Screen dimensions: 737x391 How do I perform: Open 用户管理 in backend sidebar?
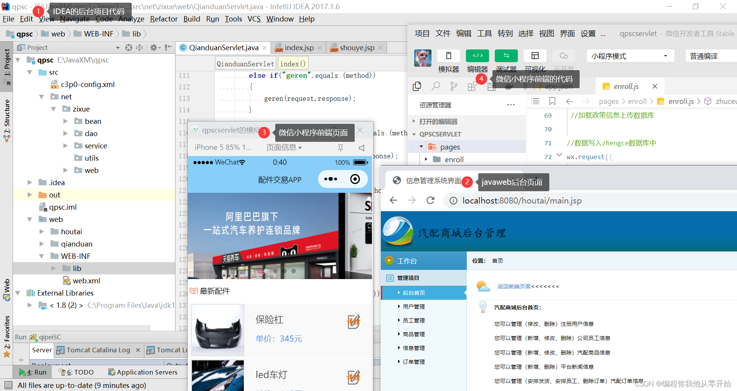pyautogui.click(x=413, y=307)
